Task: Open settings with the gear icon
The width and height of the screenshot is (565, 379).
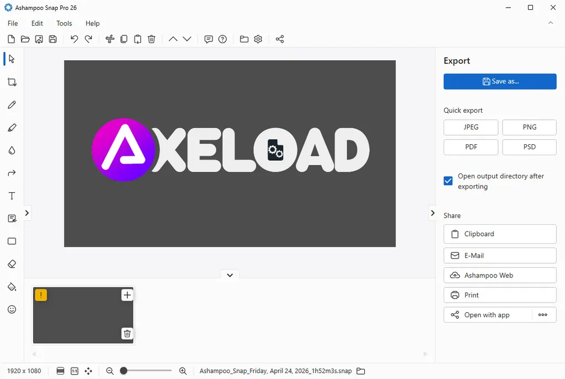Action: tap(258, 39)
